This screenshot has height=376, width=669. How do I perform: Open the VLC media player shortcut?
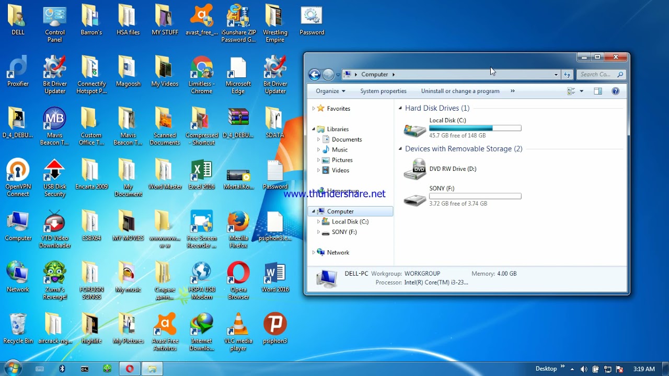238,333
